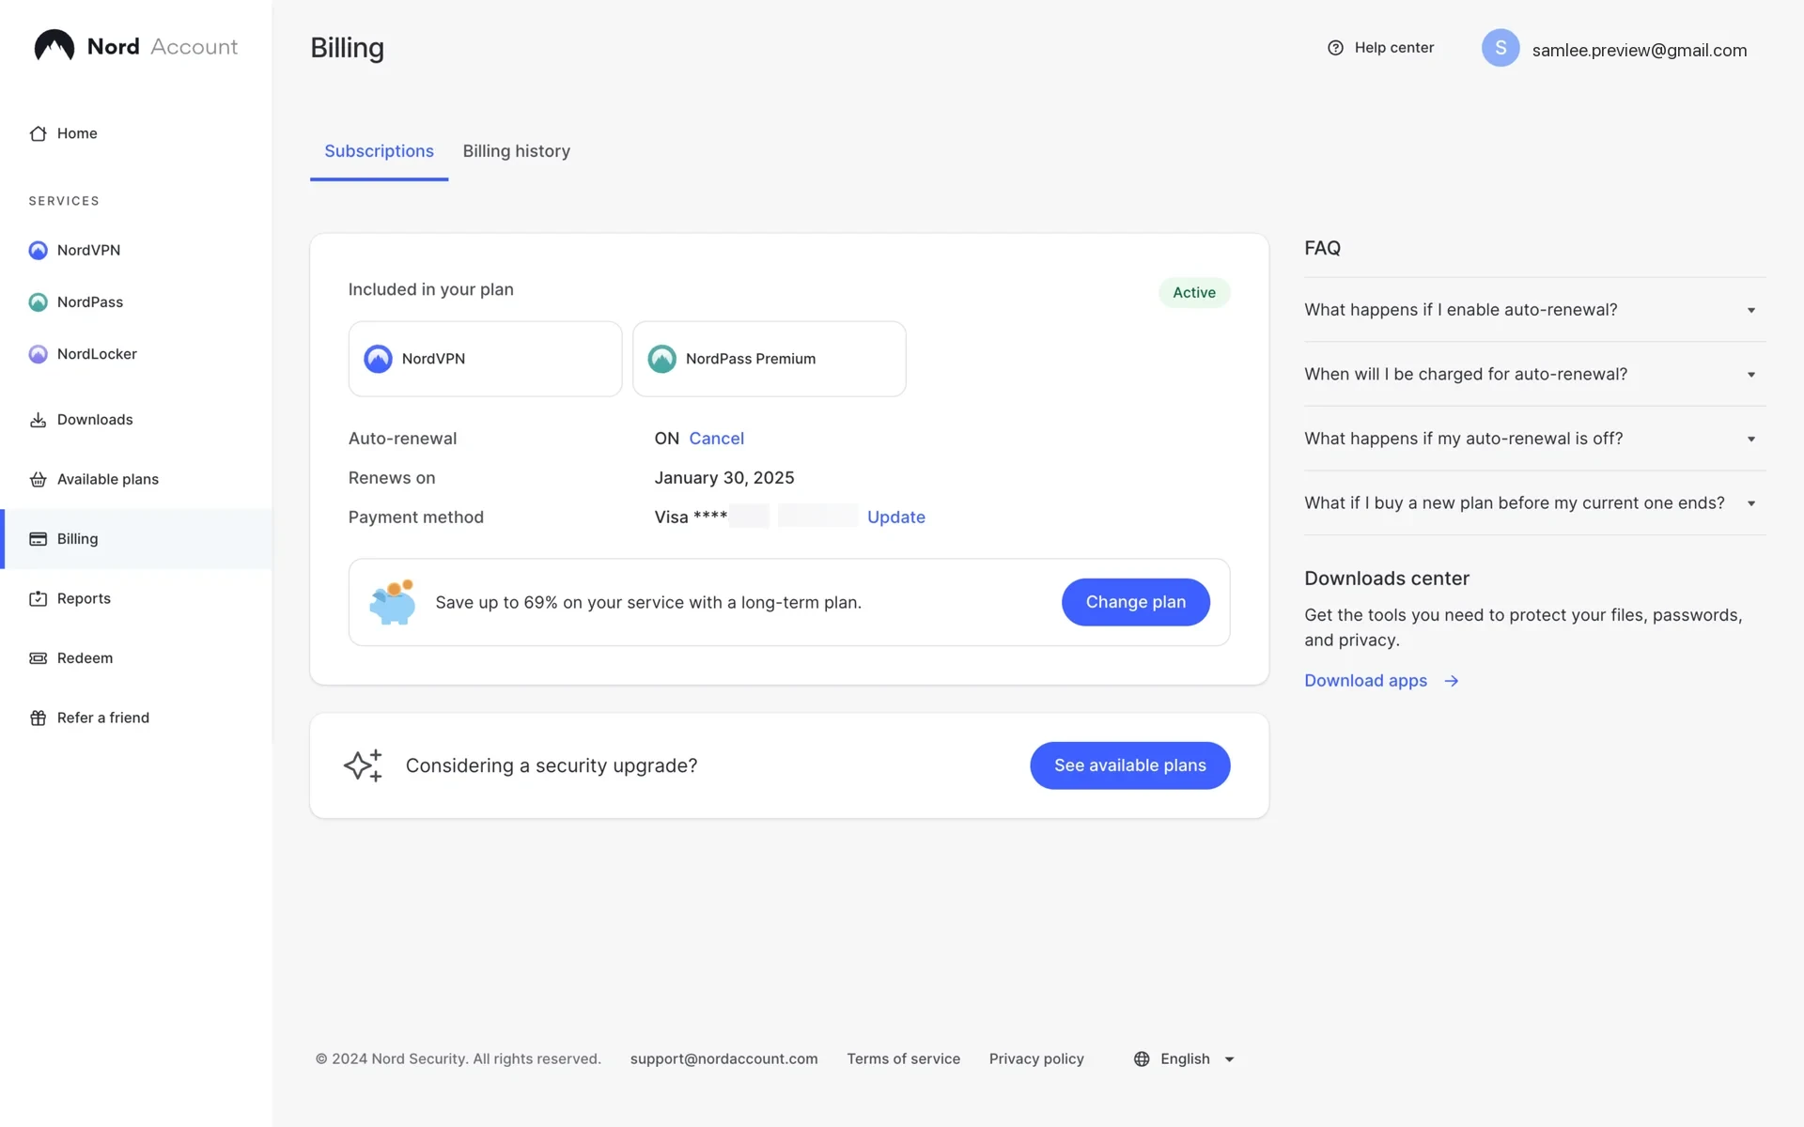Click the 'Downloads center' heading
This screenshot has width=1804, height=1127.
point(1386,579)
